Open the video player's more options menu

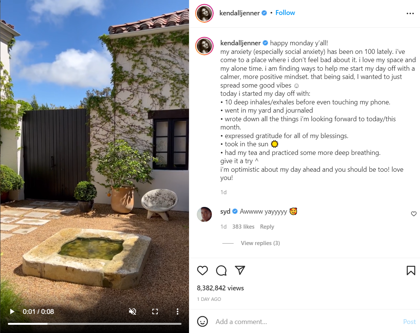click(177, 311)
